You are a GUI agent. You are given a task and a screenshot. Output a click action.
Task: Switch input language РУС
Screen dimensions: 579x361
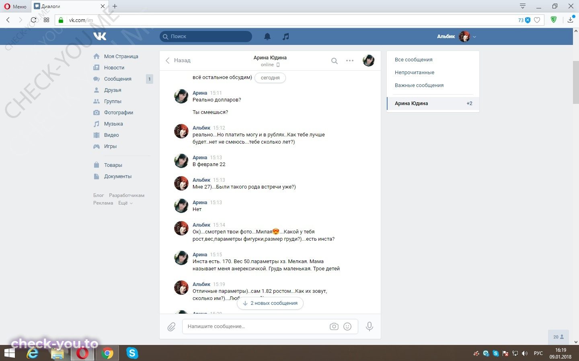pos(538,353)
